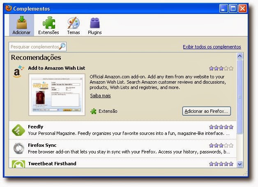Open the Extensões tab
258x187 pixels.
pyautogui.click(x=48, y=25)
